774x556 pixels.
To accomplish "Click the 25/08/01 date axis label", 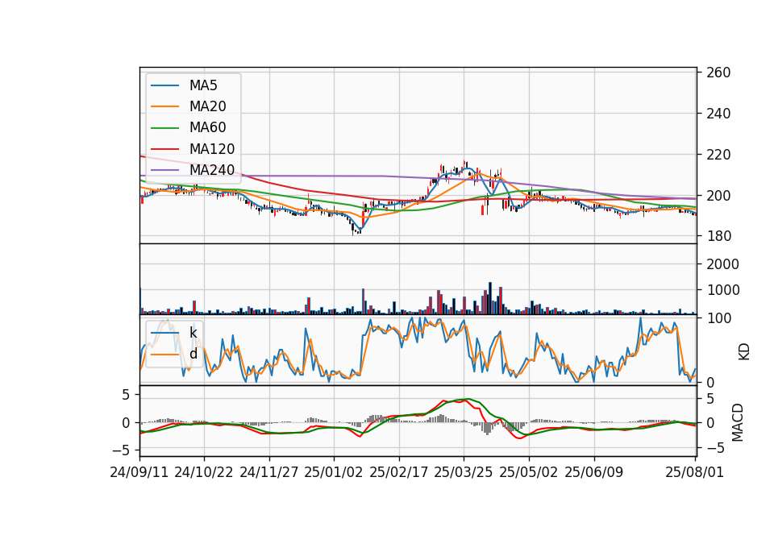I will (694, 473).
